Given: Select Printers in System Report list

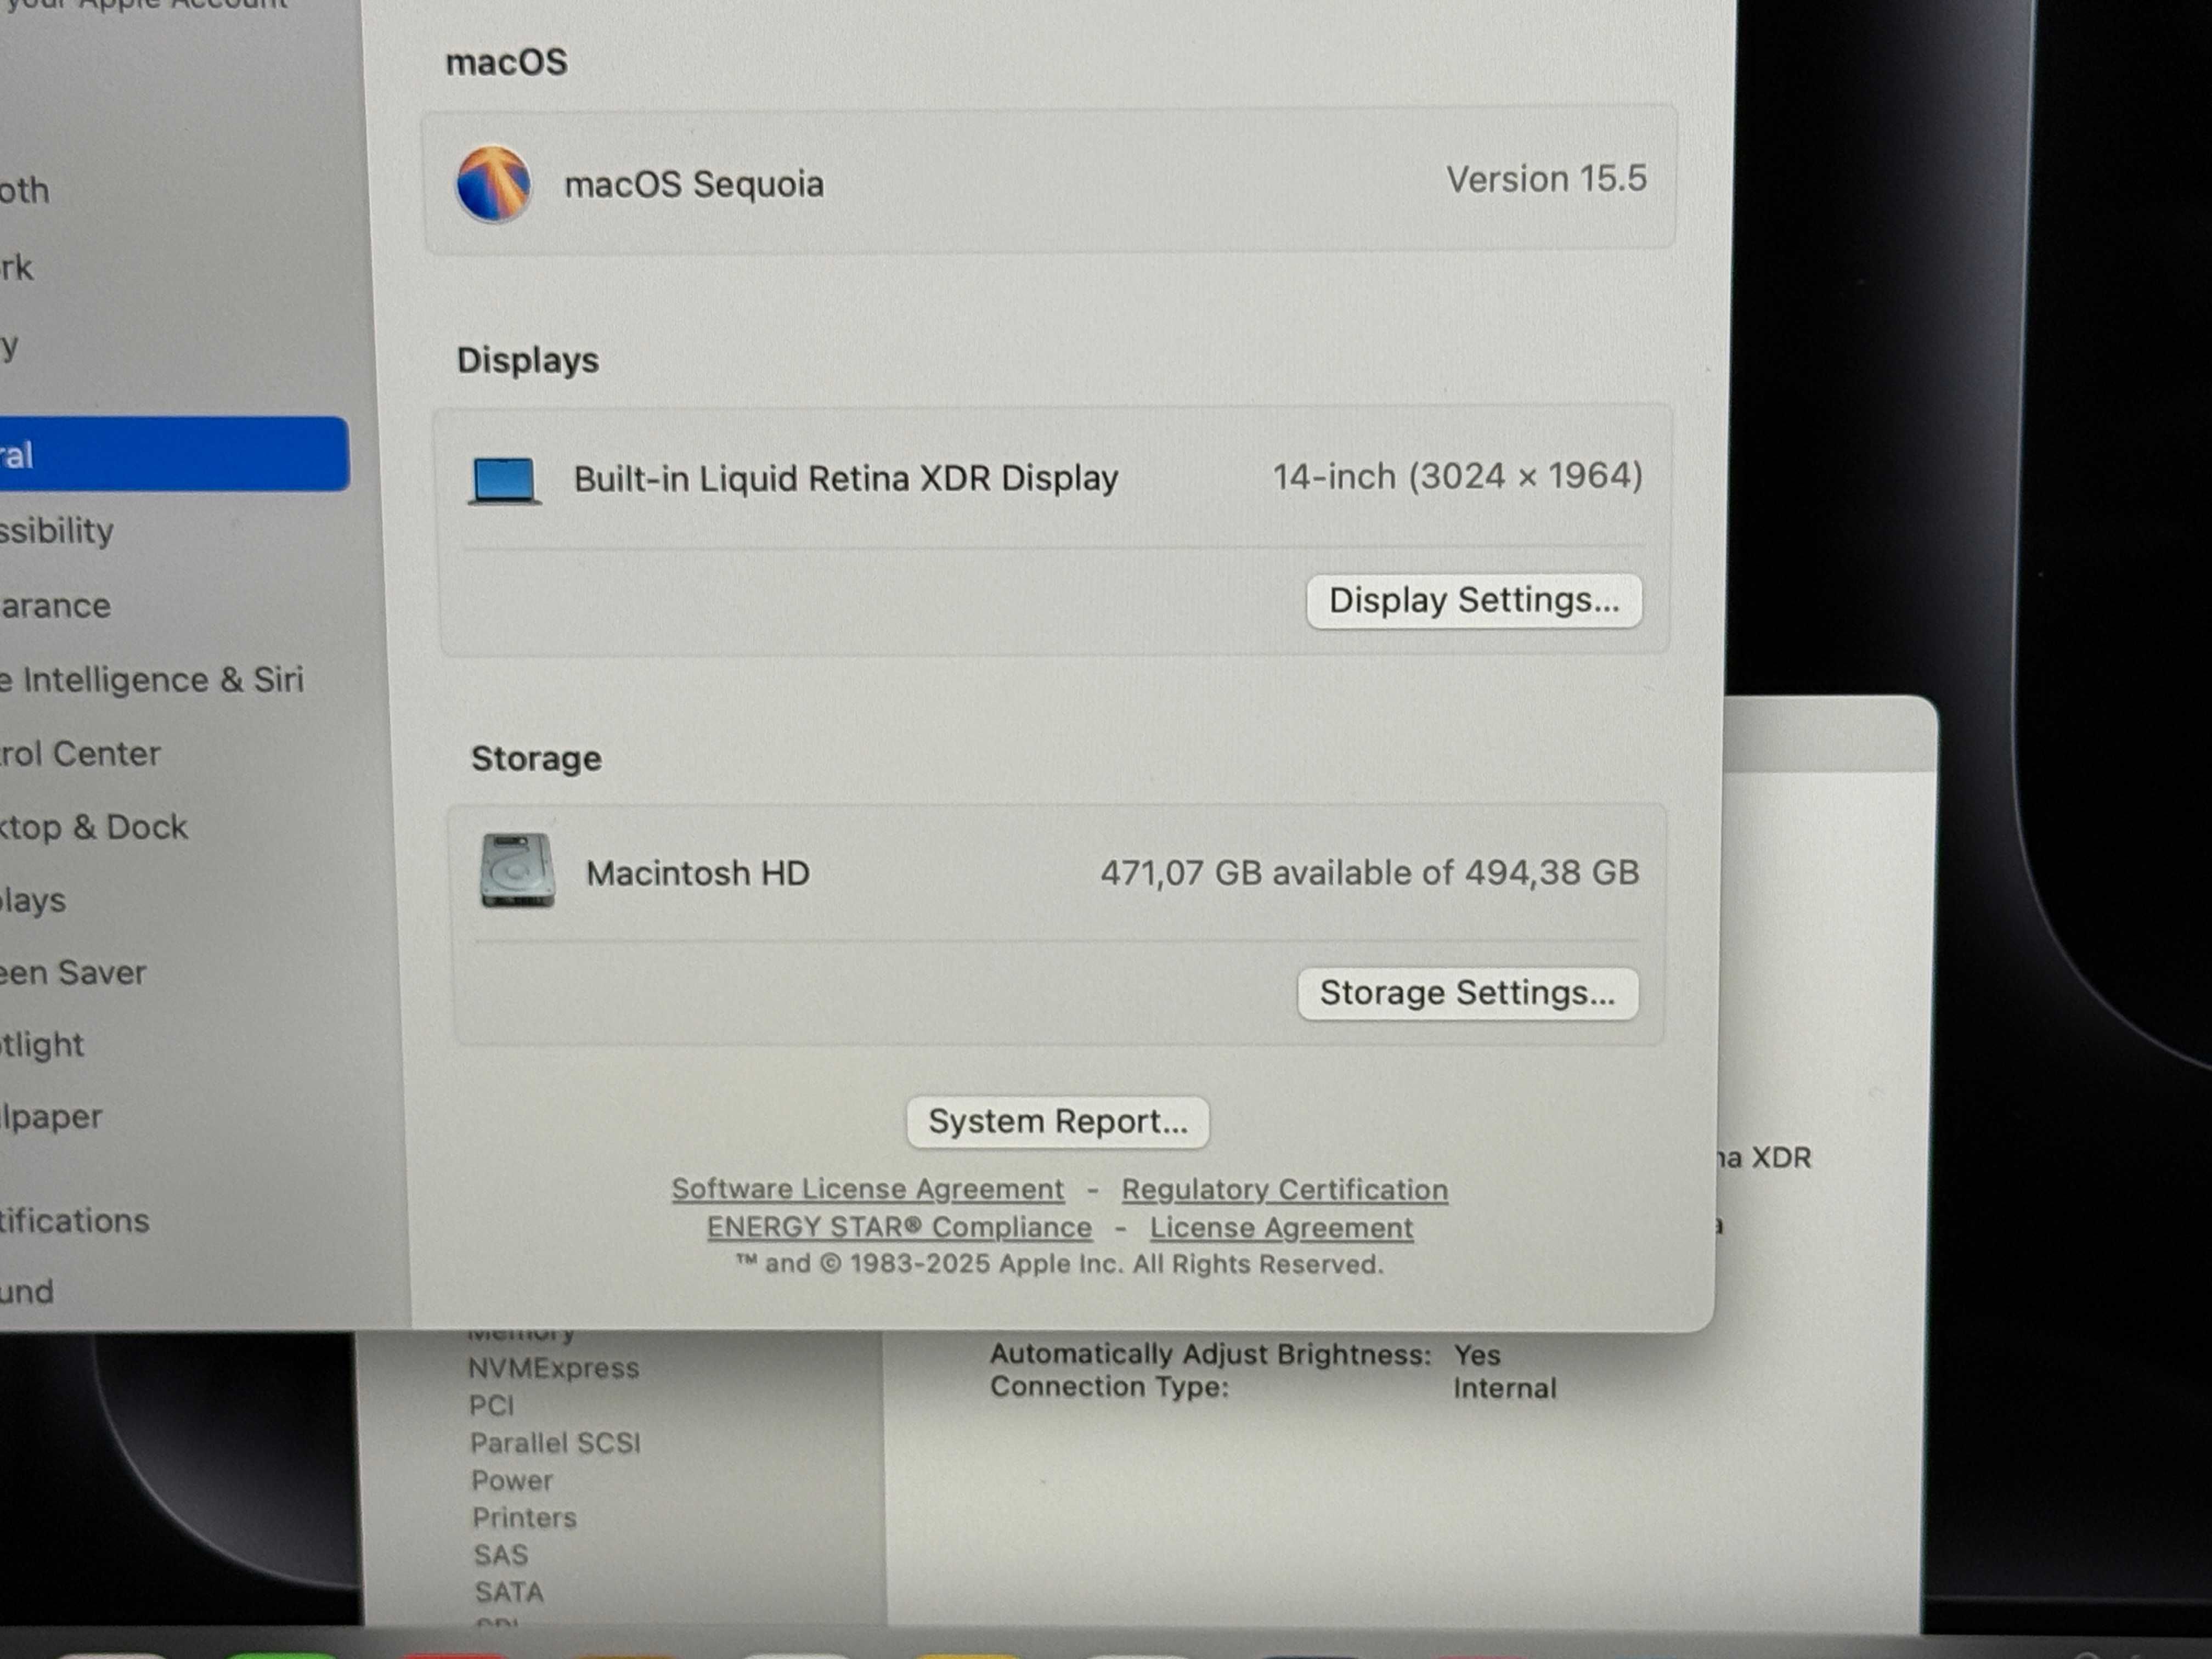Looking at the screenshot, I should (x=524, y=1518).
